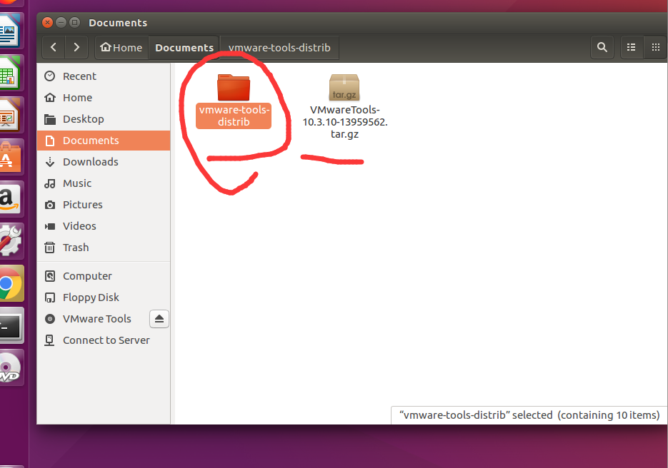The width and height of the screenshot is (668, 468).
Task: Go back with the left arrow button
Action: 54,47
